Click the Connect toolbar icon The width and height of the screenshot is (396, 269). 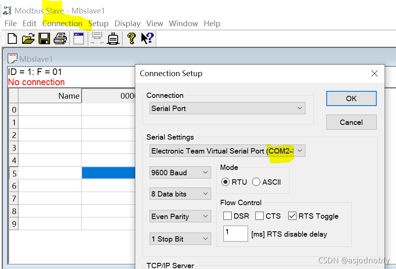[x=97, y=38]
